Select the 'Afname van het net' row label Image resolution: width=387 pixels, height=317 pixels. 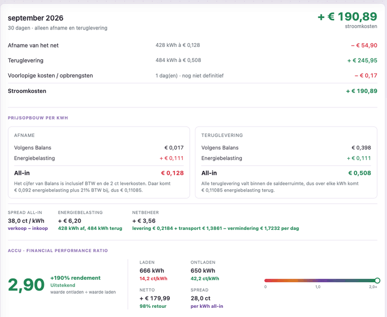tap(33, 45)
